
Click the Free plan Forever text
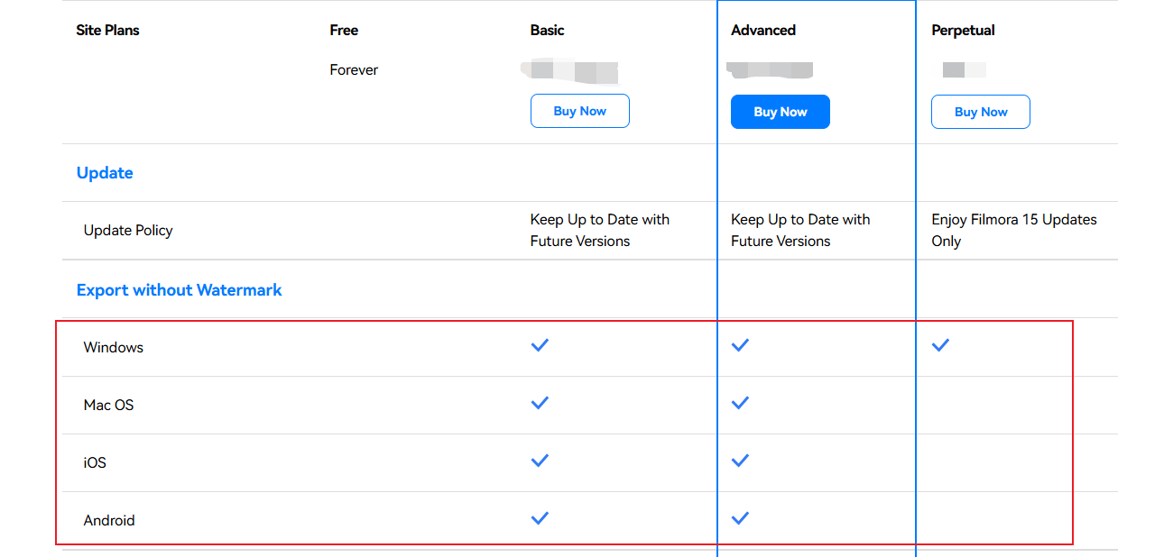tap(354, 70)
